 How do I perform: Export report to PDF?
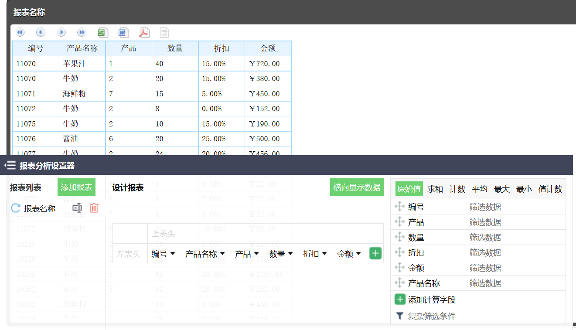[144, 33]
